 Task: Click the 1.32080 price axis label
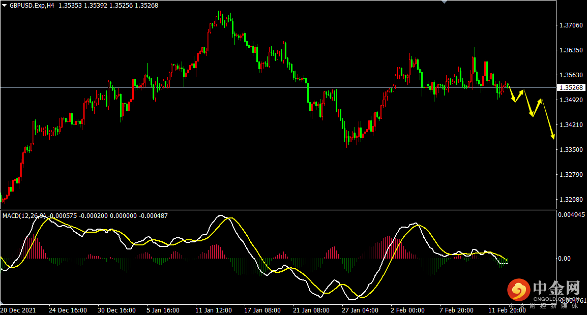point(570,200)
